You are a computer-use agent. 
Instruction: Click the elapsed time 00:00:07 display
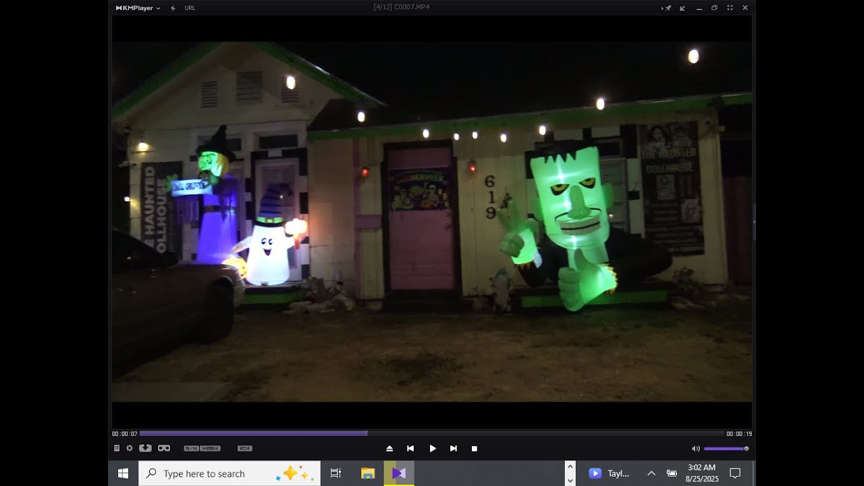click(125, 434)
